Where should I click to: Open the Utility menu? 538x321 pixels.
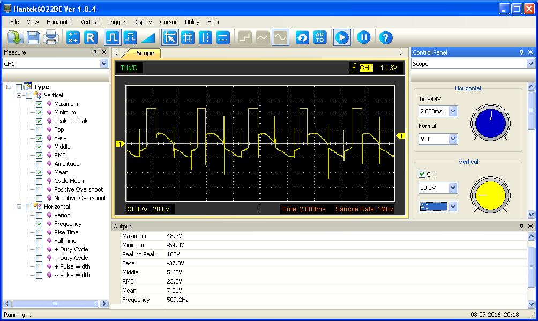(x=192, y=22)
